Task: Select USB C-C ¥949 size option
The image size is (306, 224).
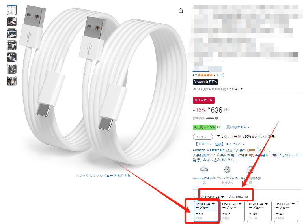Action: tap(286, 211)
